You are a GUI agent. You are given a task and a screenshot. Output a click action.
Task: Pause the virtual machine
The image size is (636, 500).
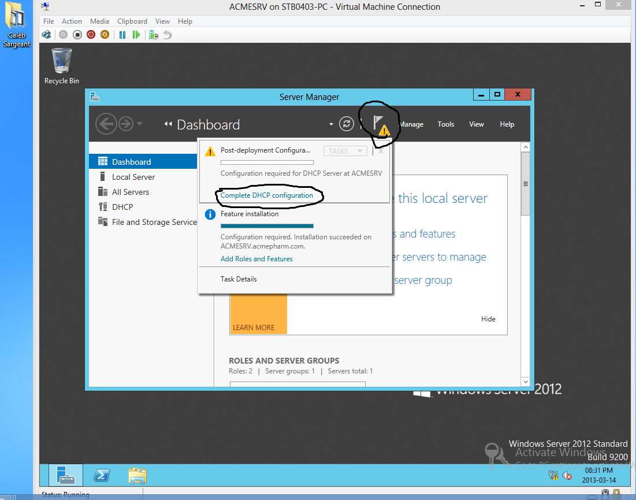point(122,35)
